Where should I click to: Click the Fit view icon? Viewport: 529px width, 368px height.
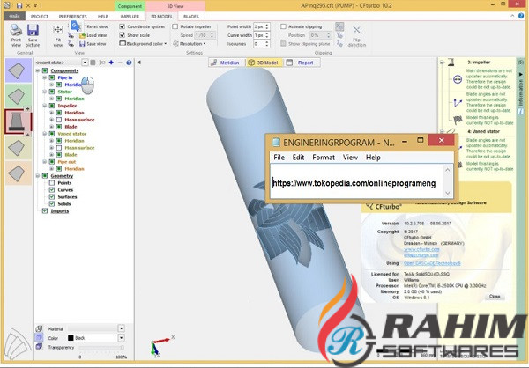tap(58, 30)
